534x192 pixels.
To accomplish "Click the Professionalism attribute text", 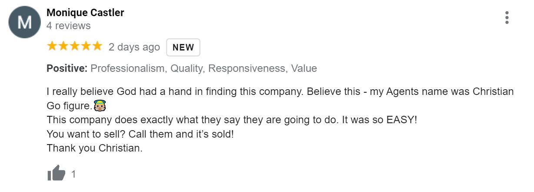I will coord(128,68).
